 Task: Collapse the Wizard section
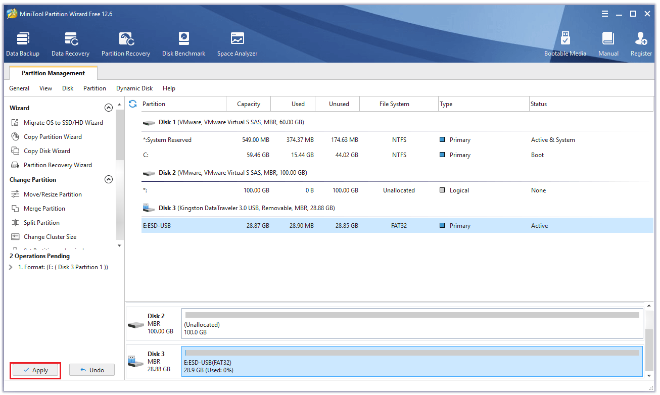108,108
